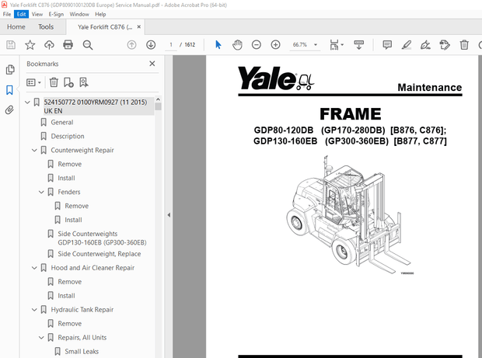This screenshot has width=482, height=358.
Task: Collapse the Counterweight Repair bookmark
Action: [34, 150]
